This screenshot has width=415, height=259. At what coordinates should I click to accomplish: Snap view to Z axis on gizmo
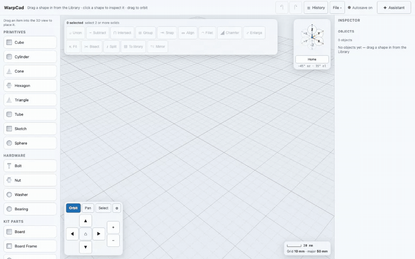pyautogui.click(x=312, y=30)
